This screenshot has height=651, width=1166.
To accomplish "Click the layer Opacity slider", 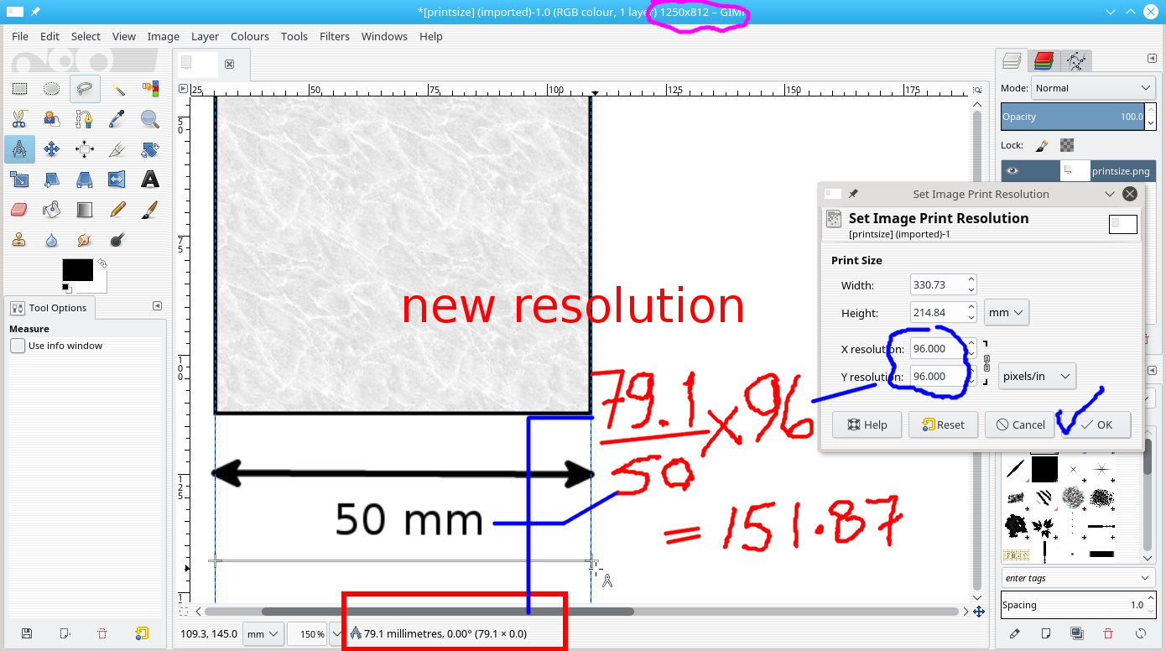I will [x=1074, y=117].
